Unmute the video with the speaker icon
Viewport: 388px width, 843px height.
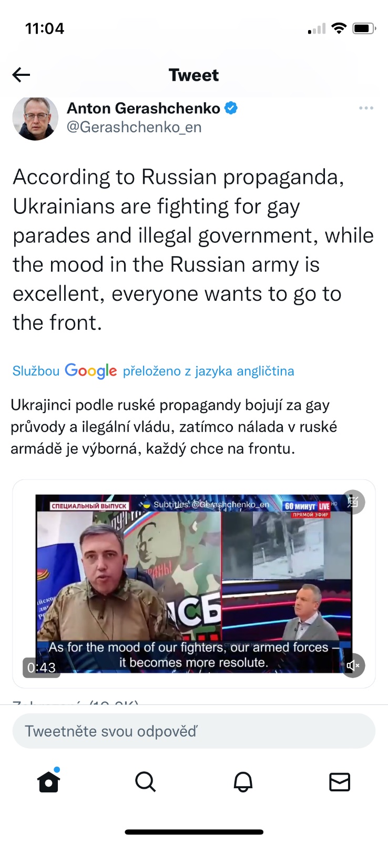353,665
